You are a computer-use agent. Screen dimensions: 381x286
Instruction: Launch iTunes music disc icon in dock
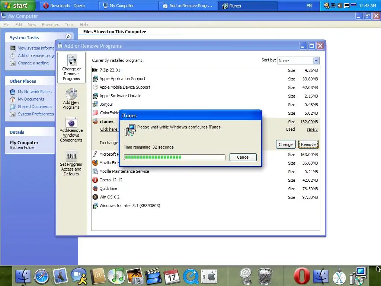116,277
